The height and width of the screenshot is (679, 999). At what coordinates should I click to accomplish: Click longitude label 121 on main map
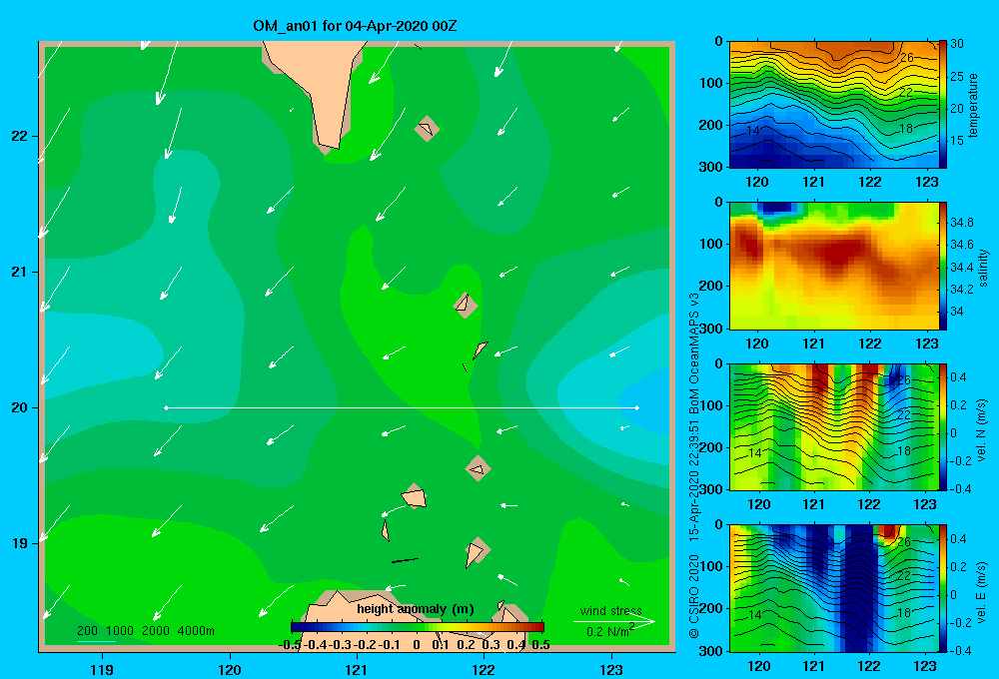coord(357,669)
